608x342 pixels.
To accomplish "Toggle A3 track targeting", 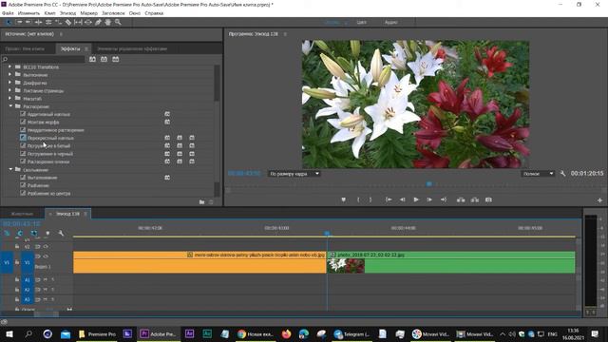I will point(28,300).
